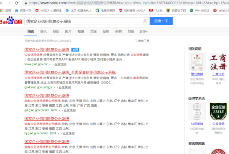
Task: Click the browser address bar URL
Action: point(129,3)
